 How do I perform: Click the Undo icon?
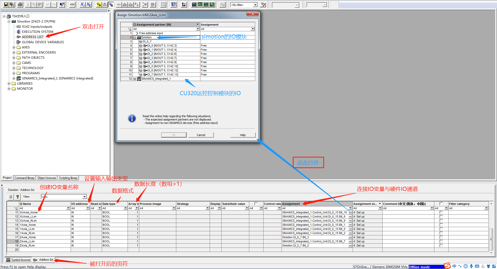(x=47, y=4)
